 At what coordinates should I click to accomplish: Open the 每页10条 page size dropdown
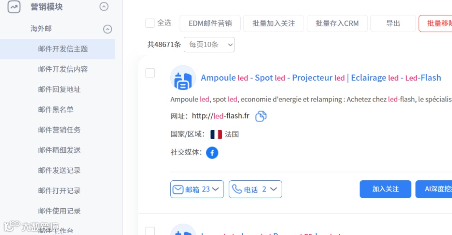(209, 45)
